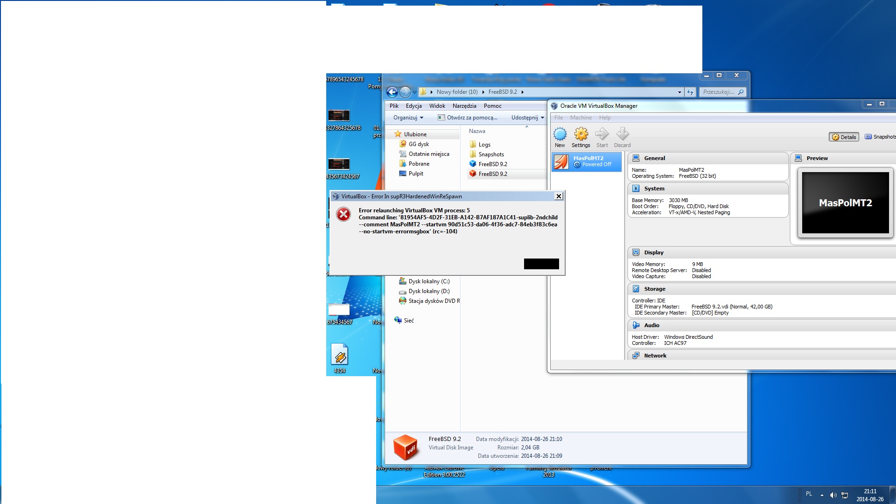Open desktop shortcut labeled 4354
Image resolution: width=896 pixels, height=504 pixels.
[340, 358]
